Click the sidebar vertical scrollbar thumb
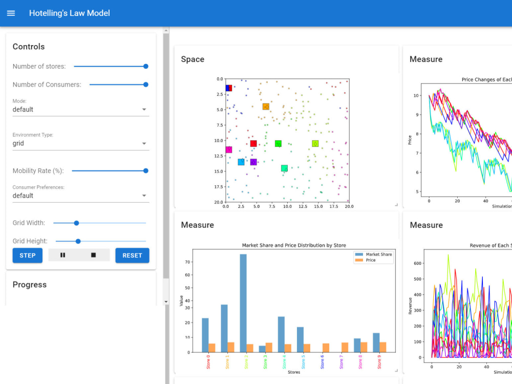 click(166, 156)
